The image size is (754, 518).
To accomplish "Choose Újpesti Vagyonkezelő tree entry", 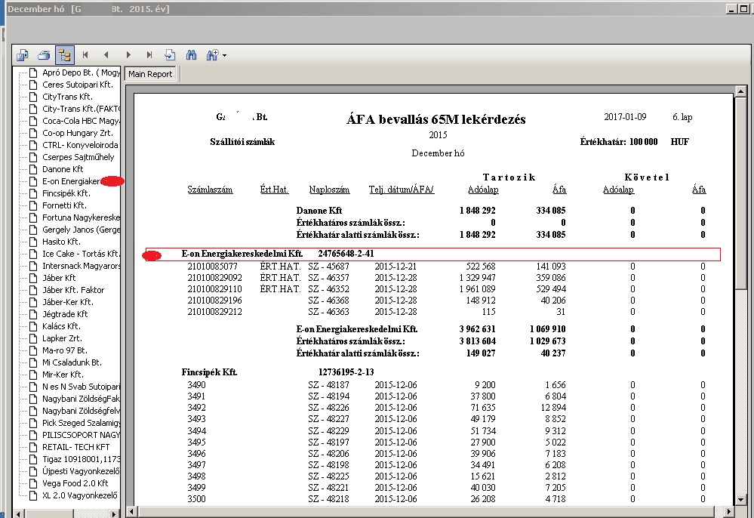I will pos(81,471).
